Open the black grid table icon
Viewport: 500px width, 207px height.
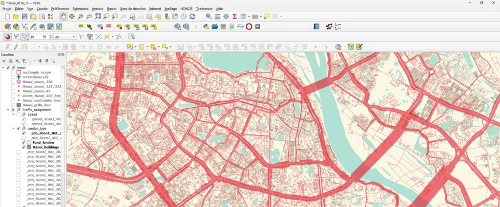[258, 27]
